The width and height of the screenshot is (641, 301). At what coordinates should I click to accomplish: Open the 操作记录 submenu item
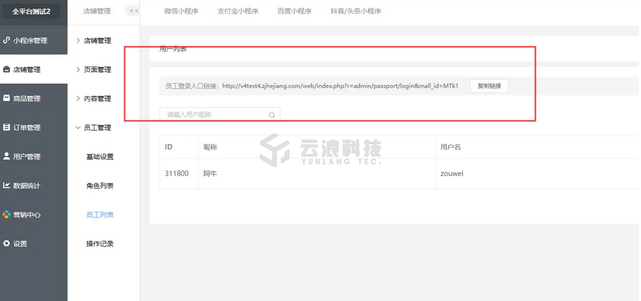(99, 244)
